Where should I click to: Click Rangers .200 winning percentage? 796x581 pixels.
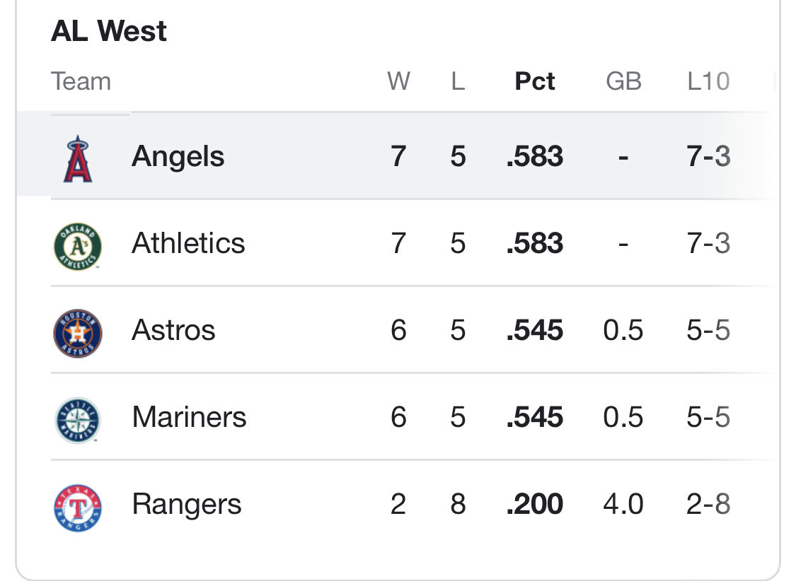(535, 504)
